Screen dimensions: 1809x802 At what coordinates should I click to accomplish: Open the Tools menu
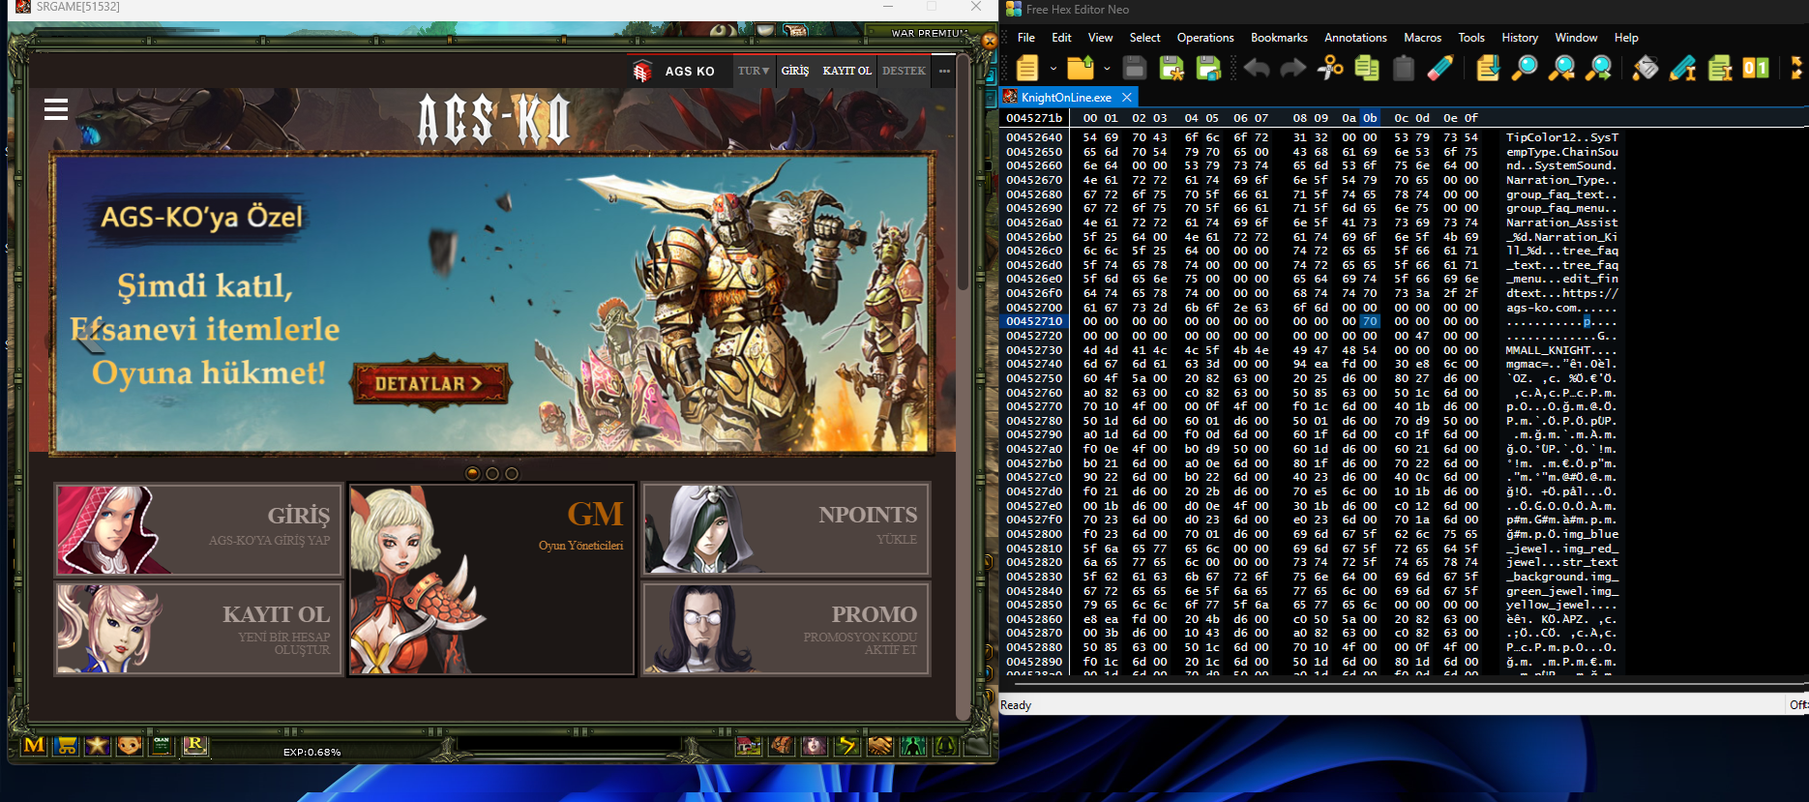[1471, 38]
